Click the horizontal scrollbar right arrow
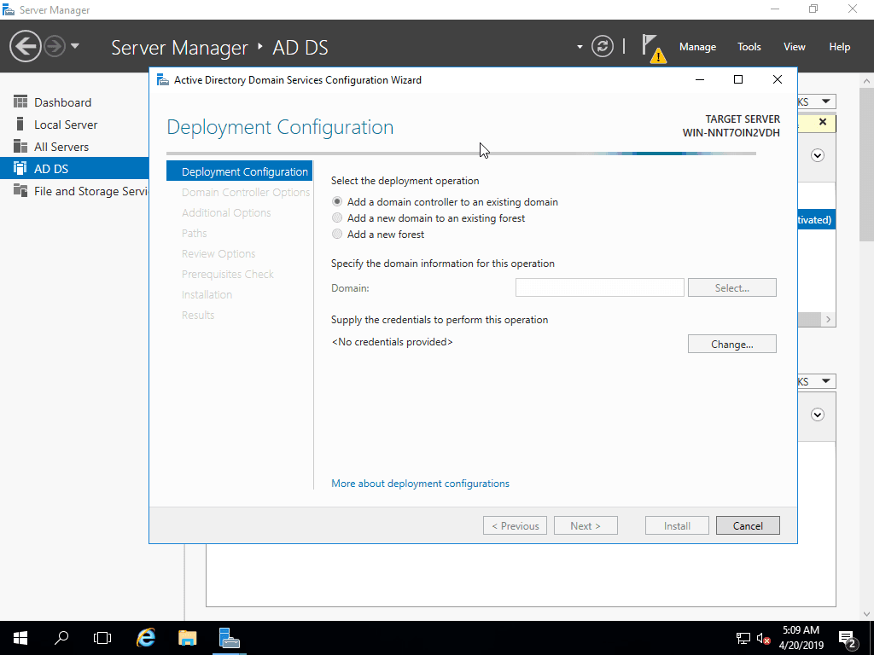The height and width of the screenshot is (655, 874). 828,319
